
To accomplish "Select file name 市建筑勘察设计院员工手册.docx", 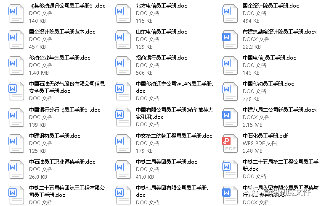I will pyautogui.click(x=280, y=31).
